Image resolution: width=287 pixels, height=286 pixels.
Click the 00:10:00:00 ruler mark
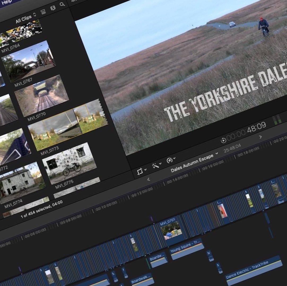coord(106,206)
